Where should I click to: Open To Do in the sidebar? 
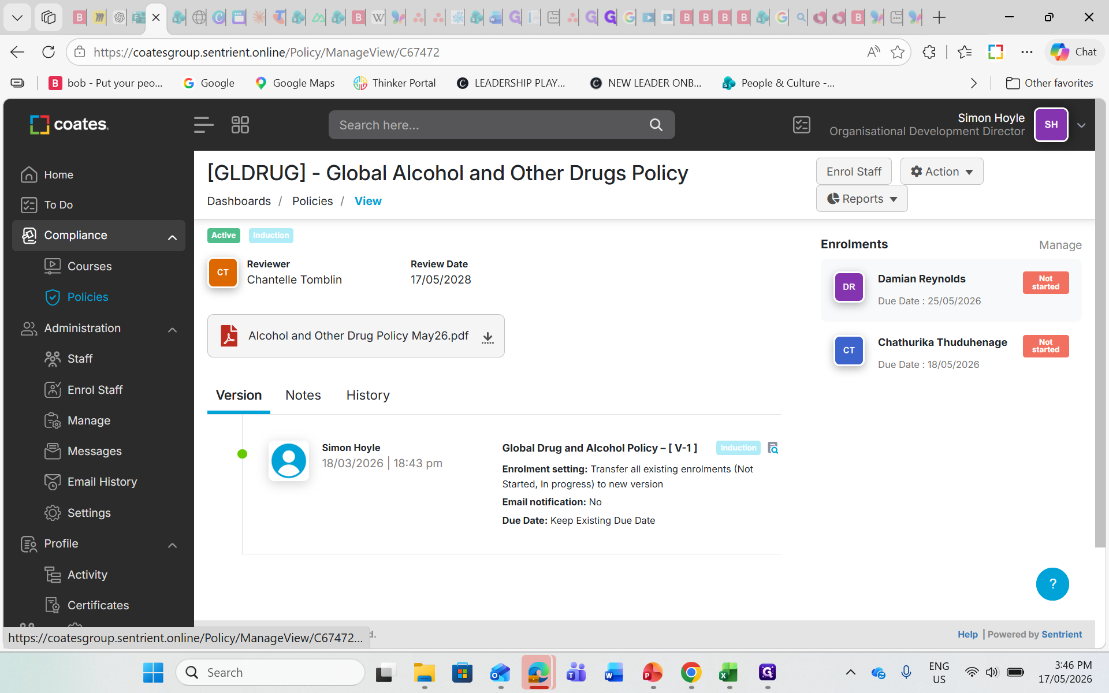pyautogui.click(x=58, y=204)
